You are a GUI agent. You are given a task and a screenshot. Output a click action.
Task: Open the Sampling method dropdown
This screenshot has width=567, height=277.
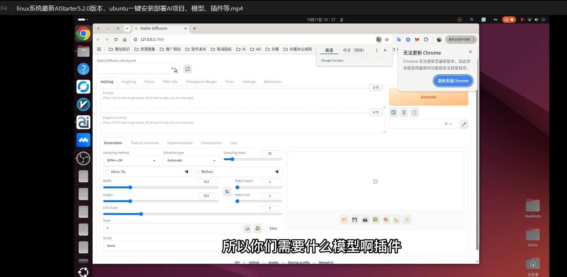pos(132,161)
